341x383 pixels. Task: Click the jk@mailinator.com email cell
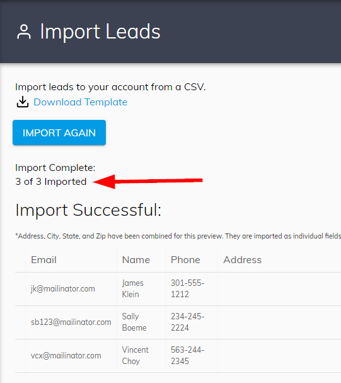point(63,289)
